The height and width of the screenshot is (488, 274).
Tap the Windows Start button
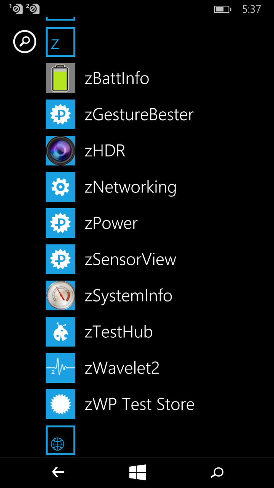point(137,473)
